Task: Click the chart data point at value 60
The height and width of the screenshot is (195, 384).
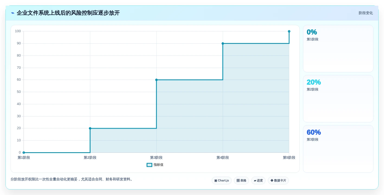Action: coord(156,80)
